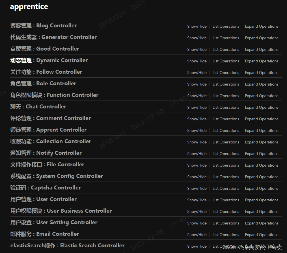Open the Generator Controller heading
287x253 pixels.
53,37
